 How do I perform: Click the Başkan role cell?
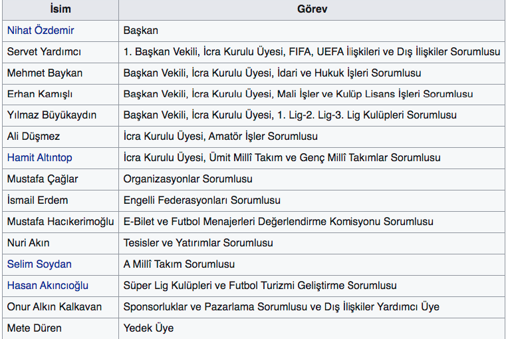click(141, 31)
